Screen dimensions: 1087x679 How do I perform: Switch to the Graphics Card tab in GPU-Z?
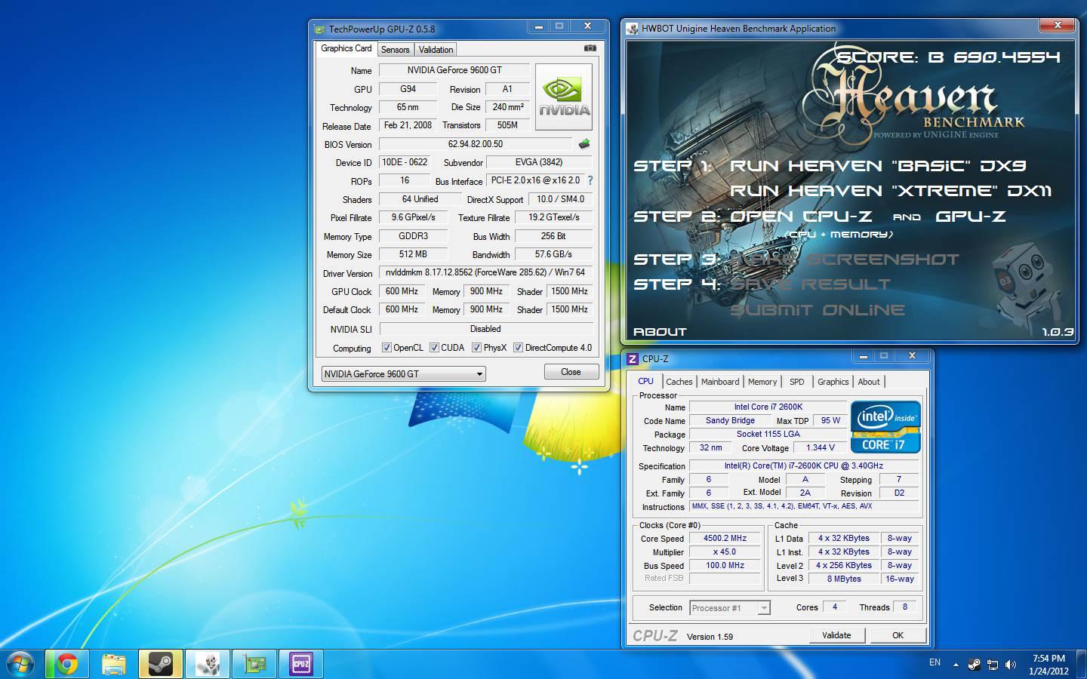tap(346, 48)
